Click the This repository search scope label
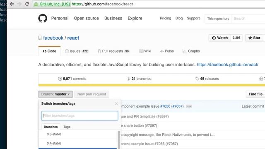This screenshot has width=265, height=149. [x=218, y=19]
